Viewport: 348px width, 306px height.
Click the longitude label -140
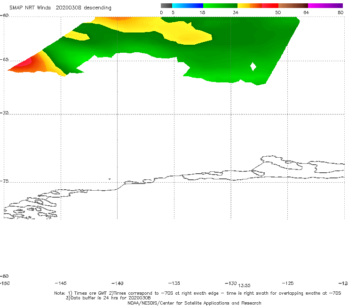pyautogui.click(x=118, y=283)
